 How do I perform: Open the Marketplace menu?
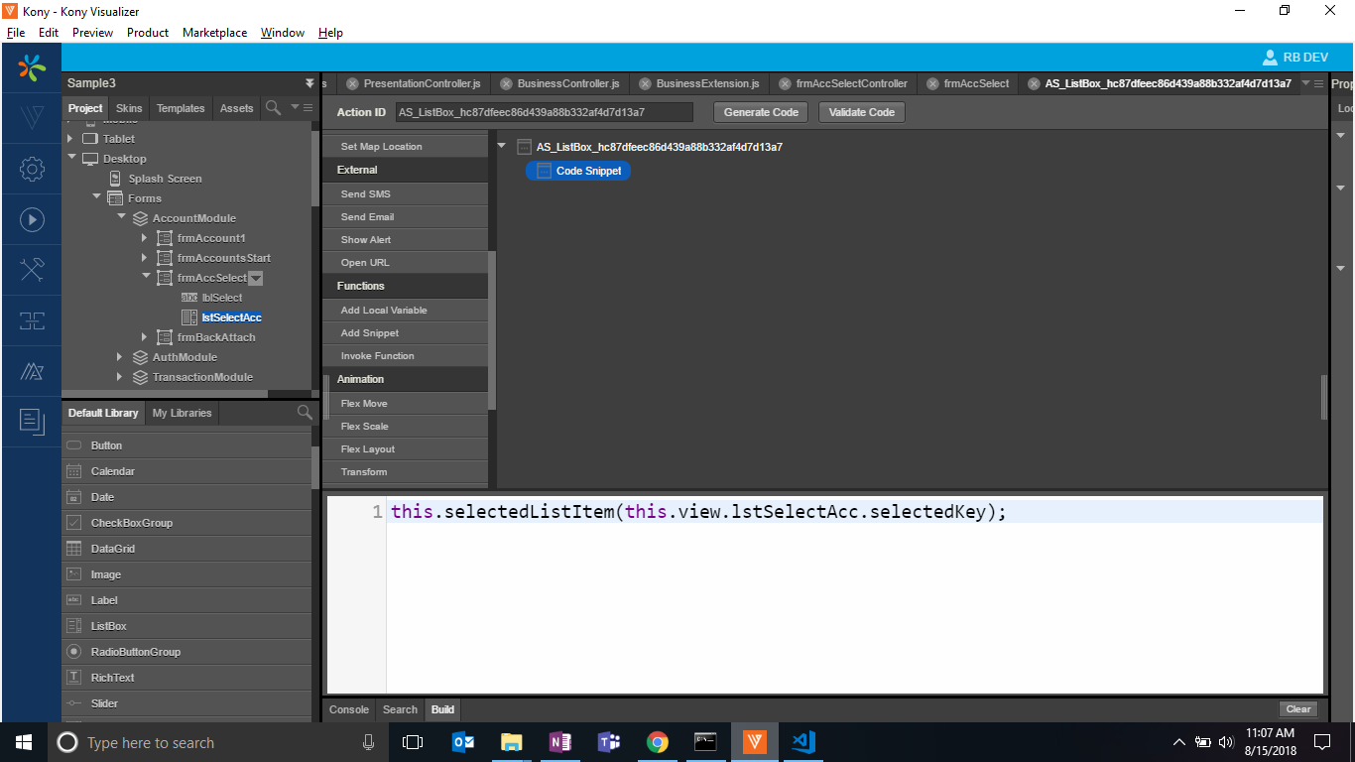coord(214,33)
